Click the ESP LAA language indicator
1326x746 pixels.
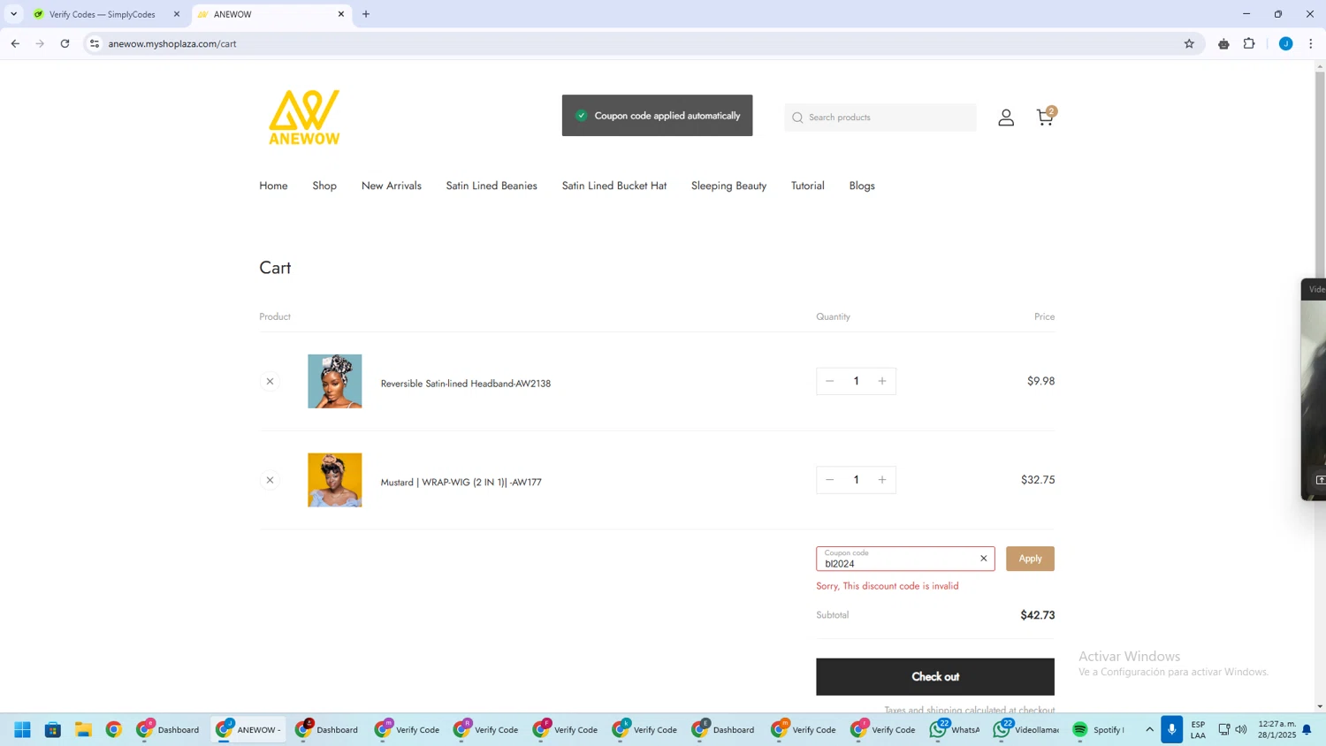(1198, 729)
